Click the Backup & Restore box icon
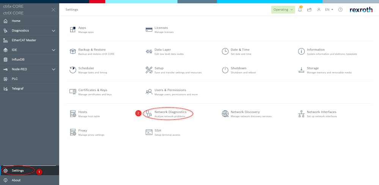Image resolution: width=379 pixels, height=185 pixels. 73,52
